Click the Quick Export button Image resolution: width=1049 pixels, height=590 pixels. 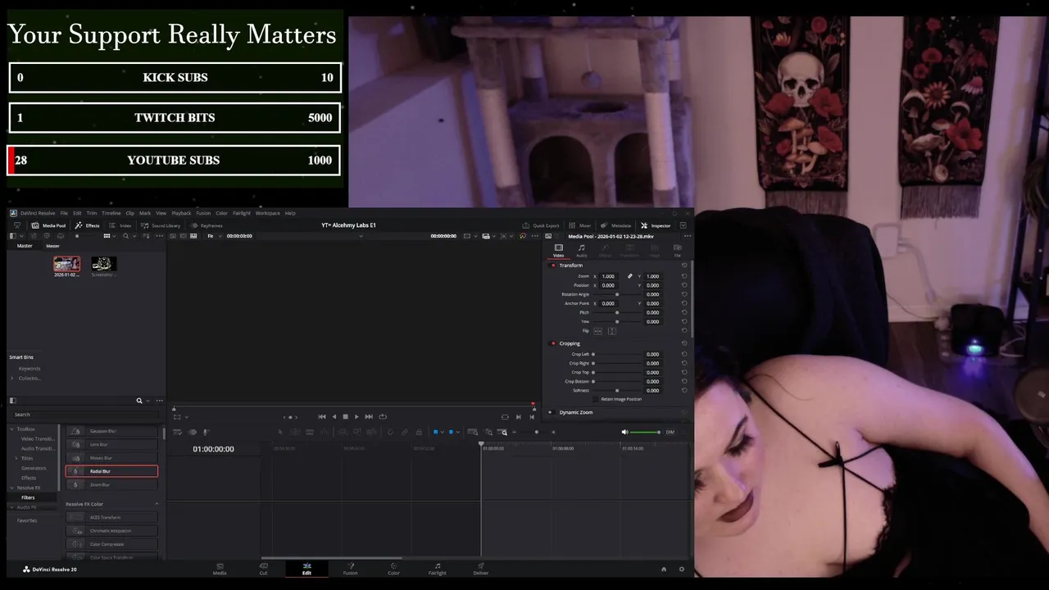541,225
